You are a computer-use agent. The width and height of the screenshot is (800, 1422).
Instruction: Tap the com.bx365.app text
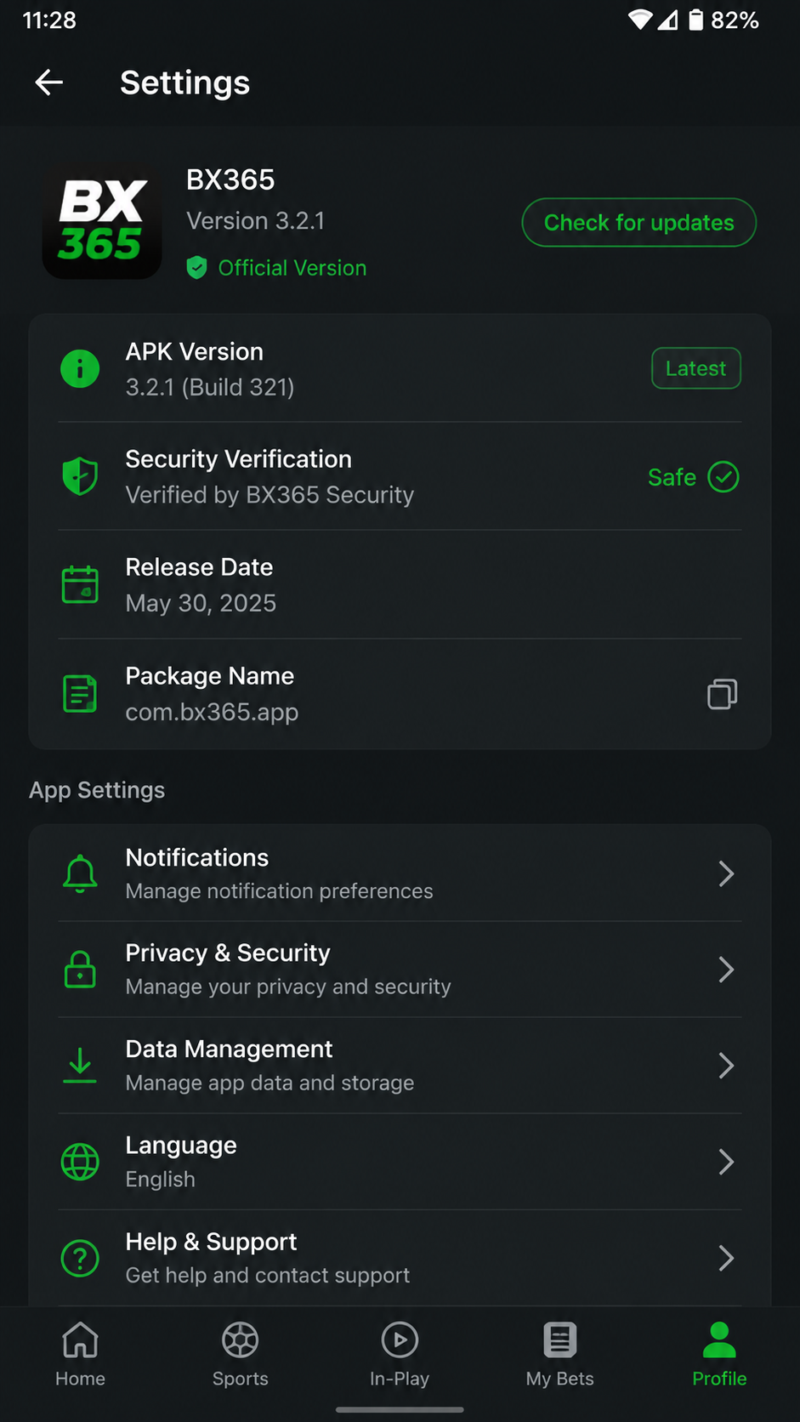pyautogui.click(x=212, y=712)
